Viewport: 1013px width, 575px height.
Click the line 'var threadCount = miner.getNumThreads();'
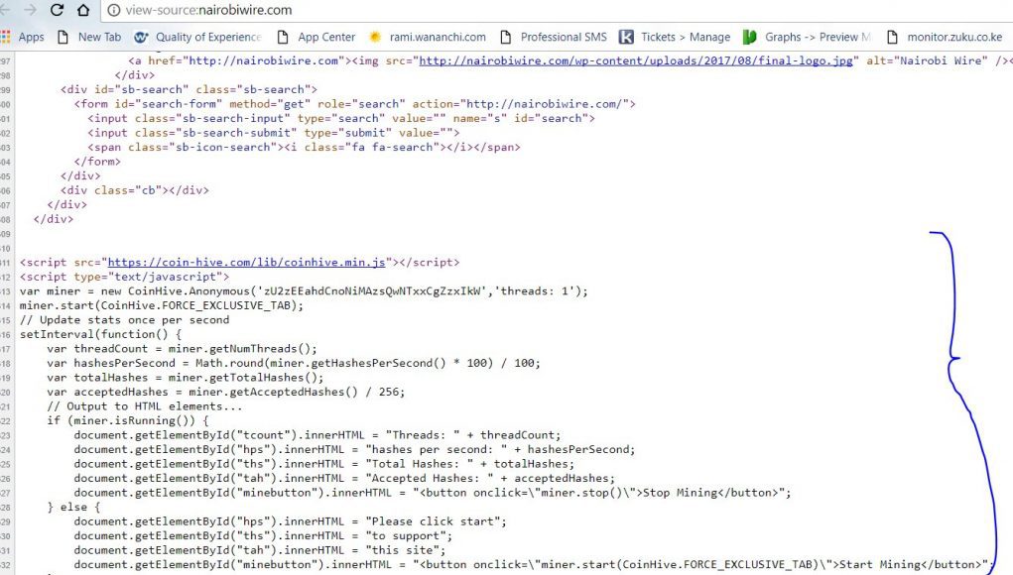pyautogui.click(x=183, y=349)
